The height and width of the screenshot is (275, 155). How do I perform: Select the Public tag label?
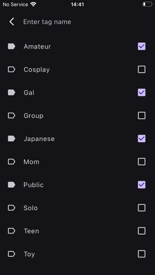click(34, 185)
